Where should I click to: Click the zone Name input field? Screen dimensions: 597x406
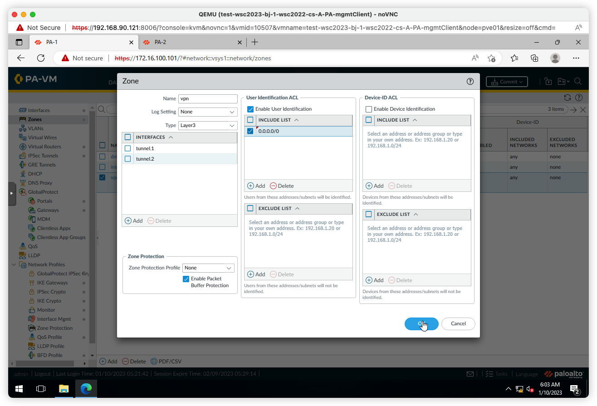pyautogui.click(x=208, y=98)
